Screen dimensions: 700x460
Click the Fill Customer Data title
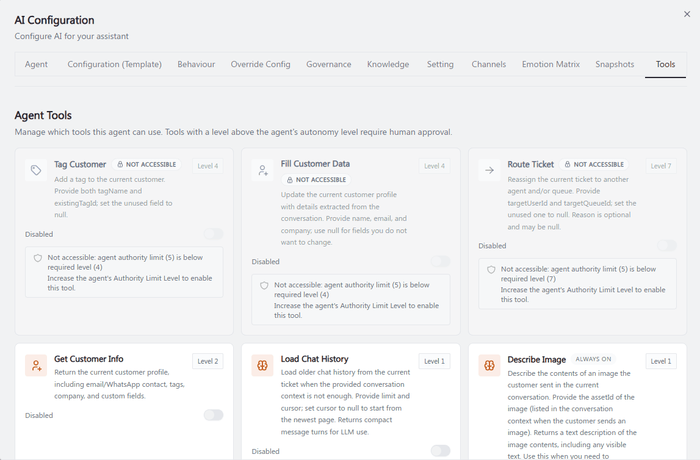click(315, 164)
